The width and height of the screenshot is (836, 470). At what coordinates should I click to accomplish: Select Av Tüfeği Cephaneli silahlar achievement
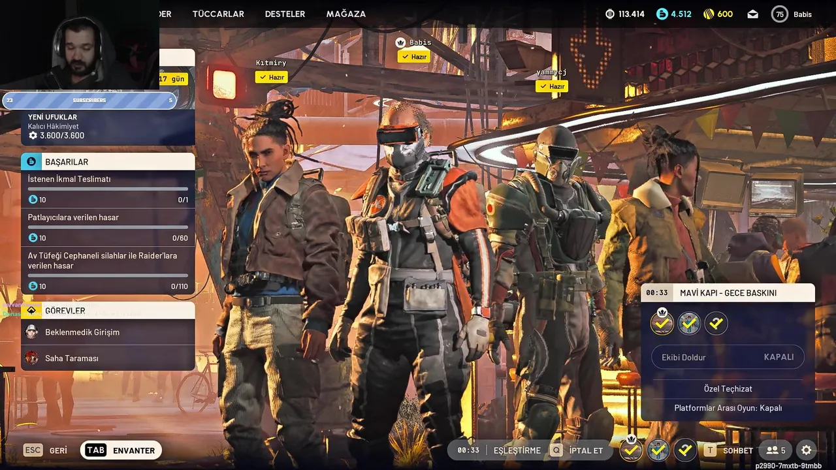[x=108, y=270]
